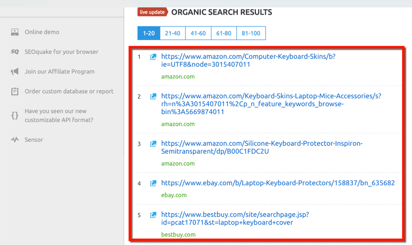Click the ORGANIC SEARCH RESULTS heading
412x245 pixels.
pyautogui.click(x=222, y=12)
